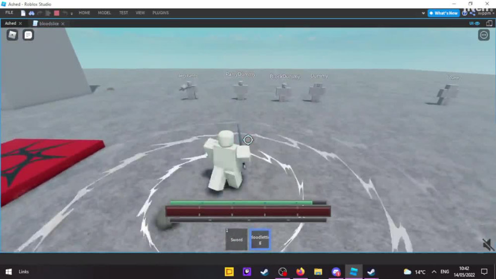Open the Twitch taskbar icon
Viewport: 496px width, 279px height.
(x=247, y=272)
